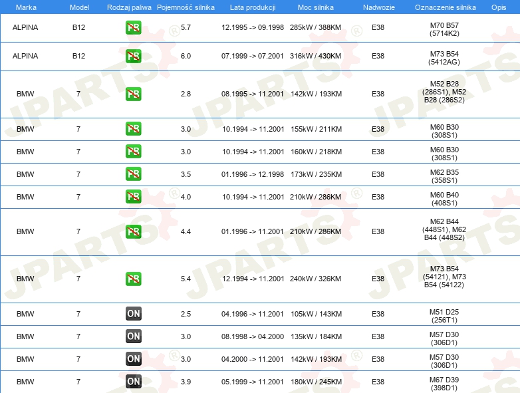520x393 pixels.
Task: Click the ON diesel icon in the 04.2000 -> 11.2001 row
Action: tap(133, 359)
